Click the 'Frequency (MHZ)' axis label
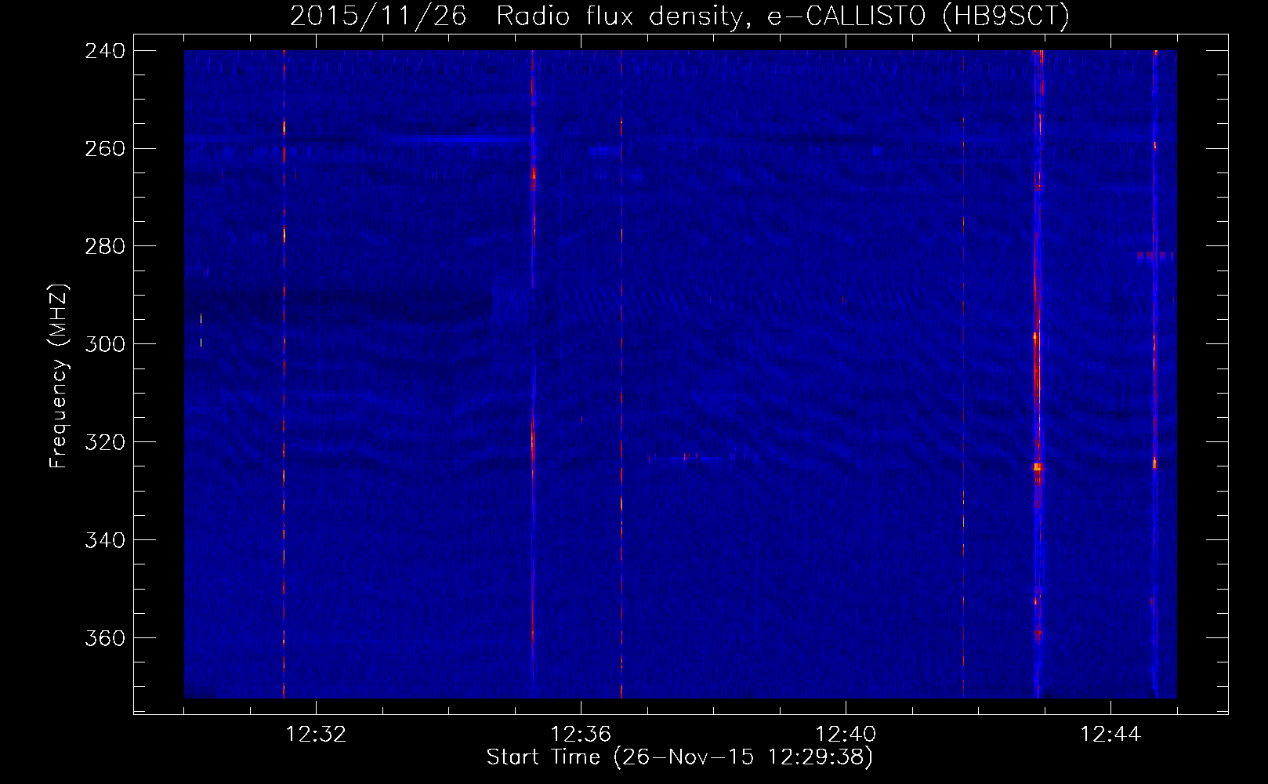This screenshot has height=784, width=1268. [59, 376]
